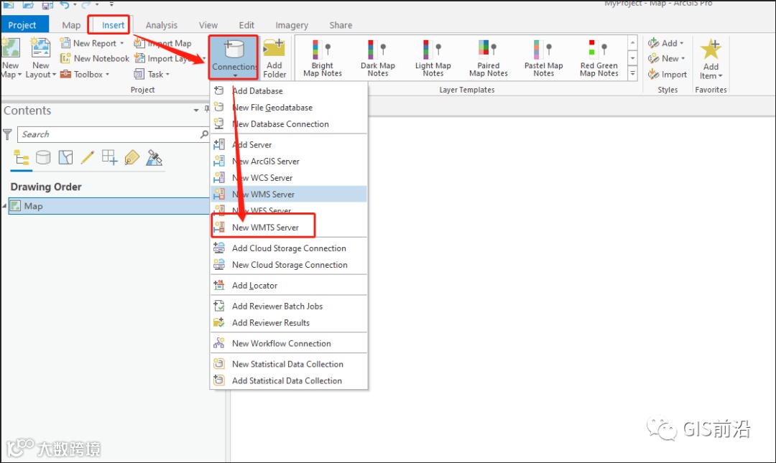Choose Add Reviewer Results entry

coord(289,322)
